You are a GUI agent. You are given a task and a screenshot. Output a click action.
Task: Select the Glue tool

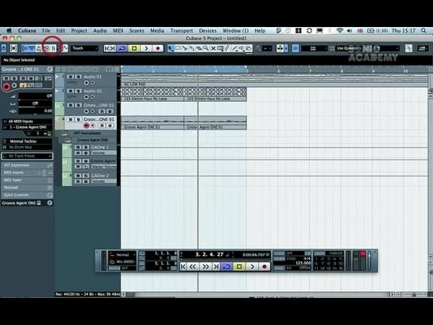click(191, 48)
